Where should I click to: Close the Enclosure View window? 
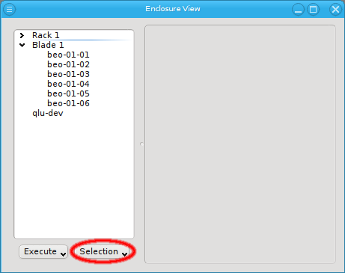click(335, 10)
